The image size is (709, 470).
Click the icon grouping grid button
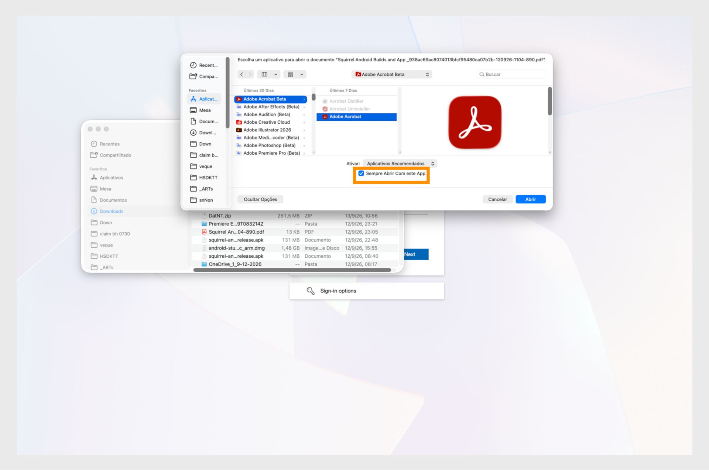coord(291,74)
